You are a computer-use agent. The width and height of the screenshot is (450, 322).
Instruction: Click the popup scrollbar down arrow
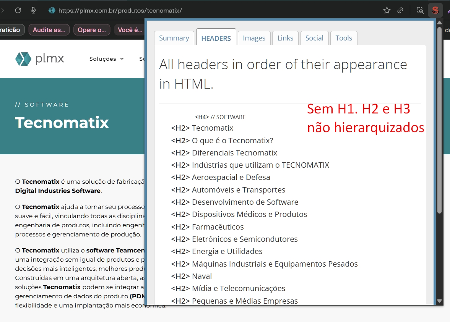(x=439, y=301)
